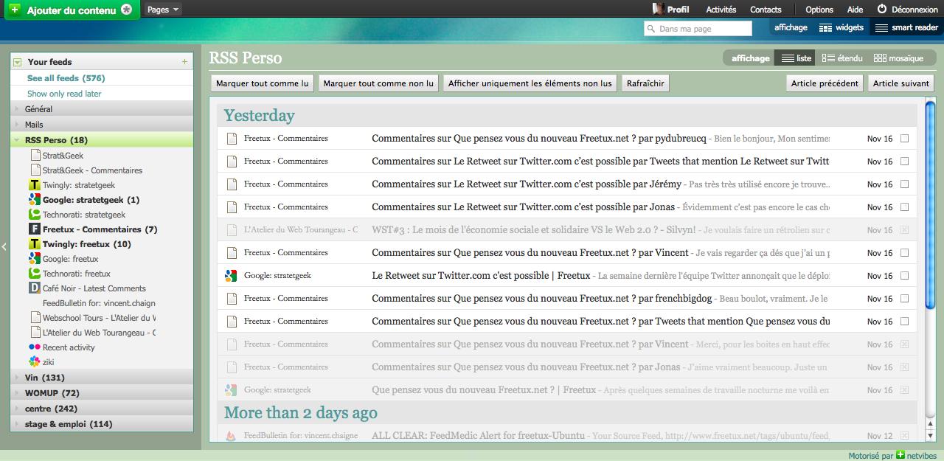Click the document icon on the pydubreucq comment row
Image resolution: width=944 pixels, height=461 pixels.
(x=231, y=139)
